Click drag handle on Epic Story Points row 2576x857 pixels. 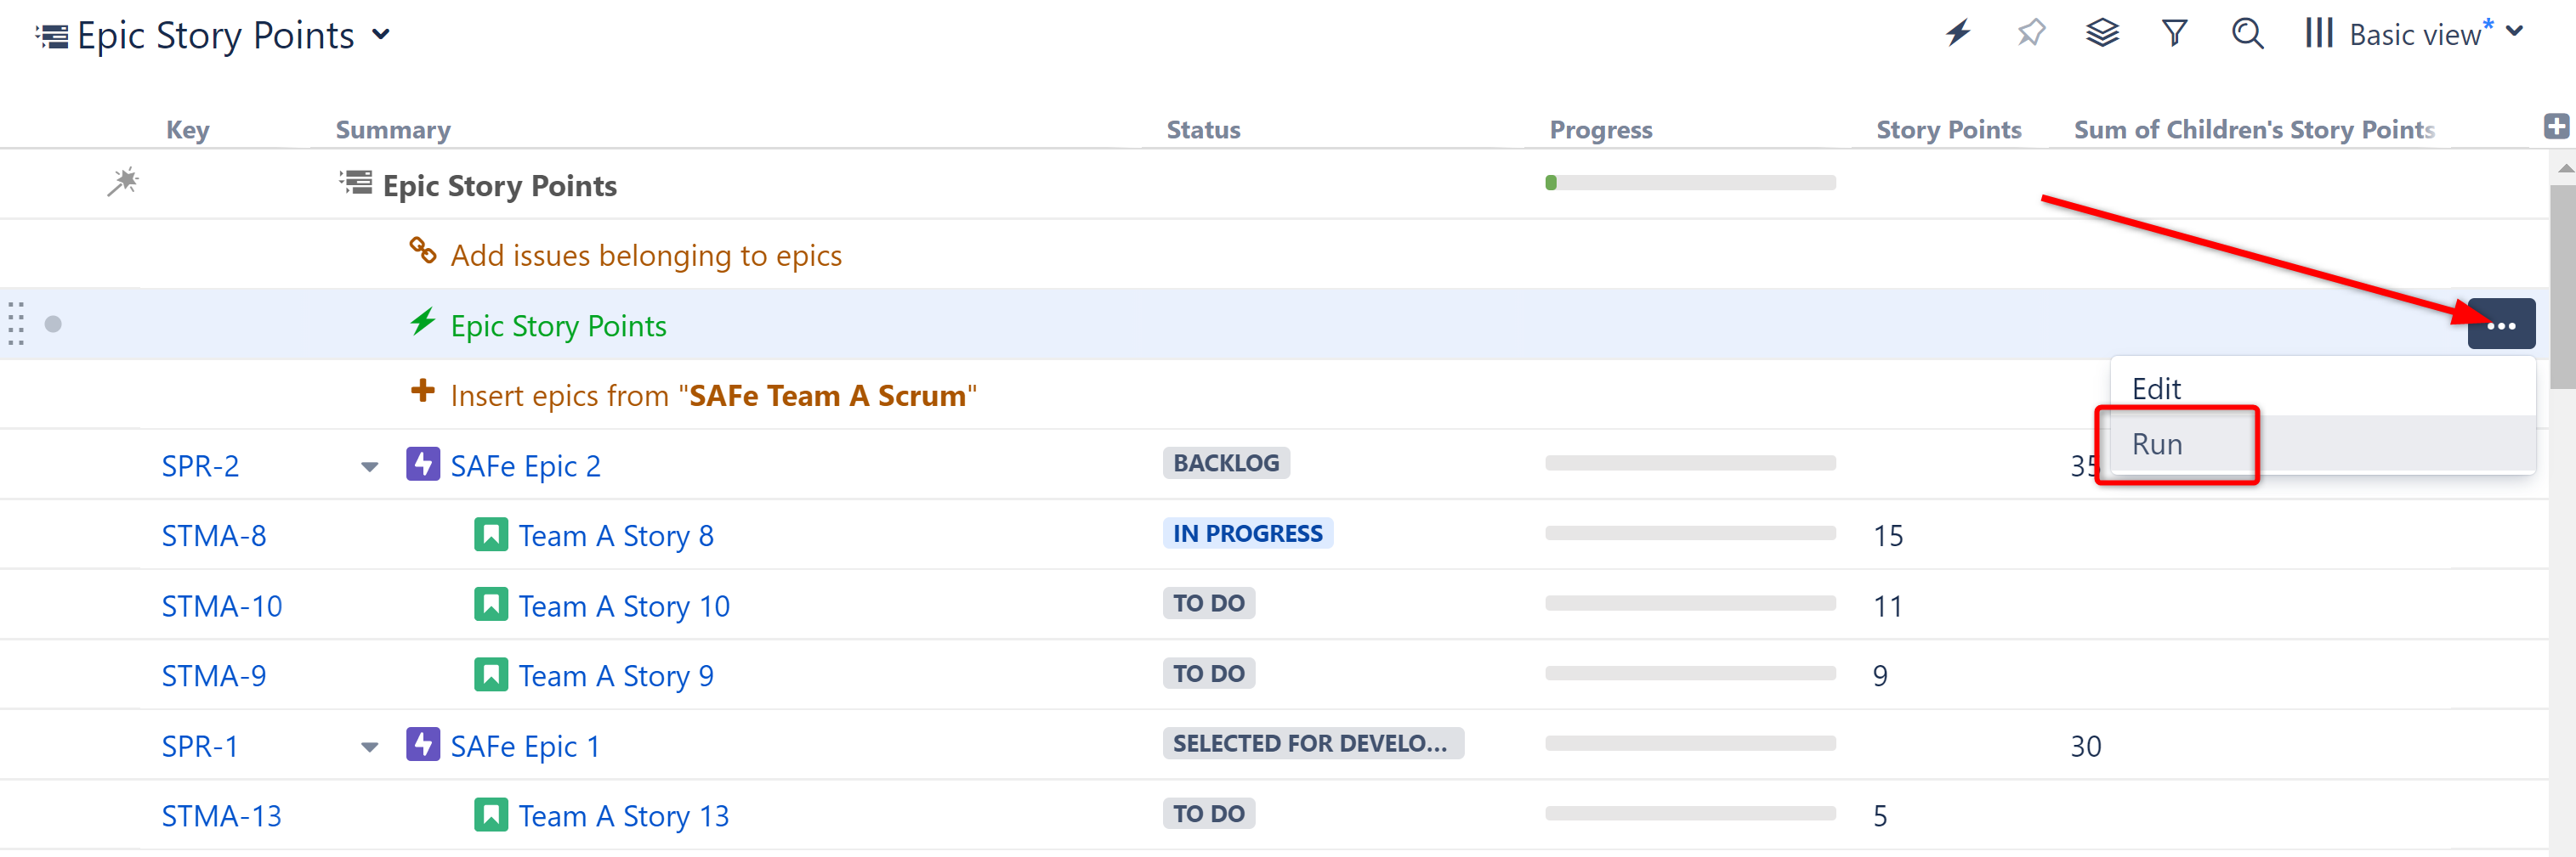pos(16,324)
